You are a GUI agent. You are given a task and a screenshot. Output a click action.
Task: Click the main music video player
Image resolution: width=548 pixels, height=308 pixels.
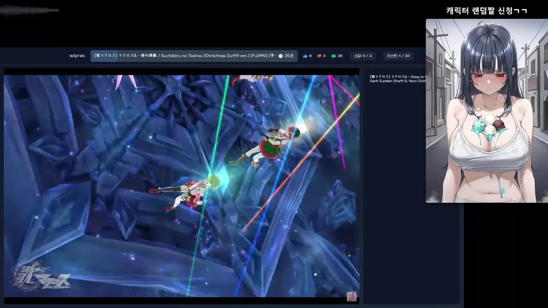(x=182, y=186)
